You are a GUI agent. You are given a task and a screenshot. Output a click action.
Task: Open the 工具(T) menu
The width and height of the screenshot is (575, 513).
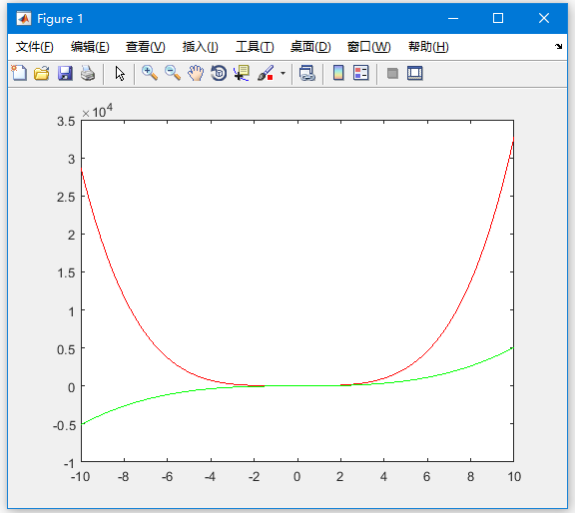255,47
